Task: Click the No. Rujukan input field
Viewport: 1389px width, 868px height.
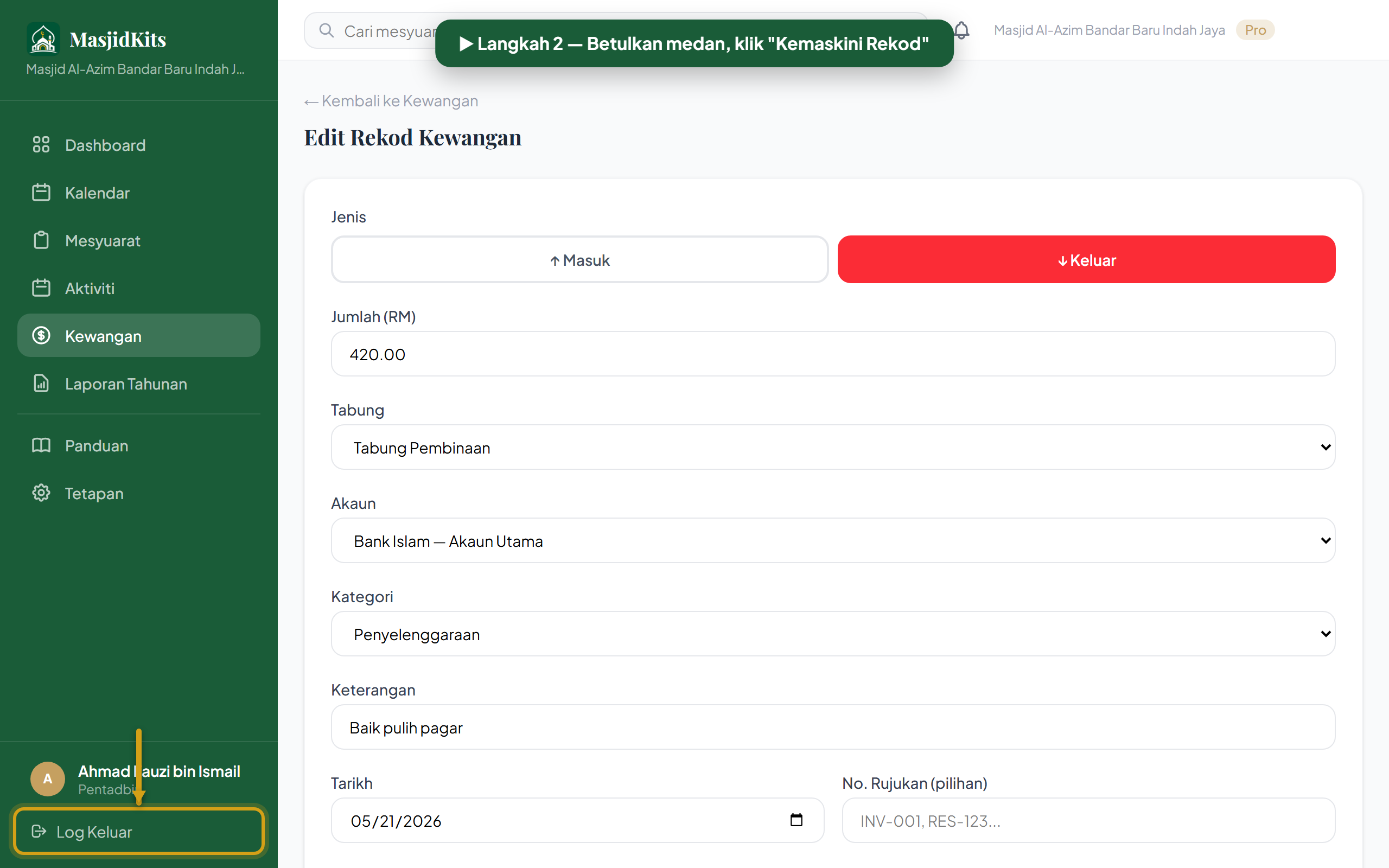Action: [x=1088, y=820]
